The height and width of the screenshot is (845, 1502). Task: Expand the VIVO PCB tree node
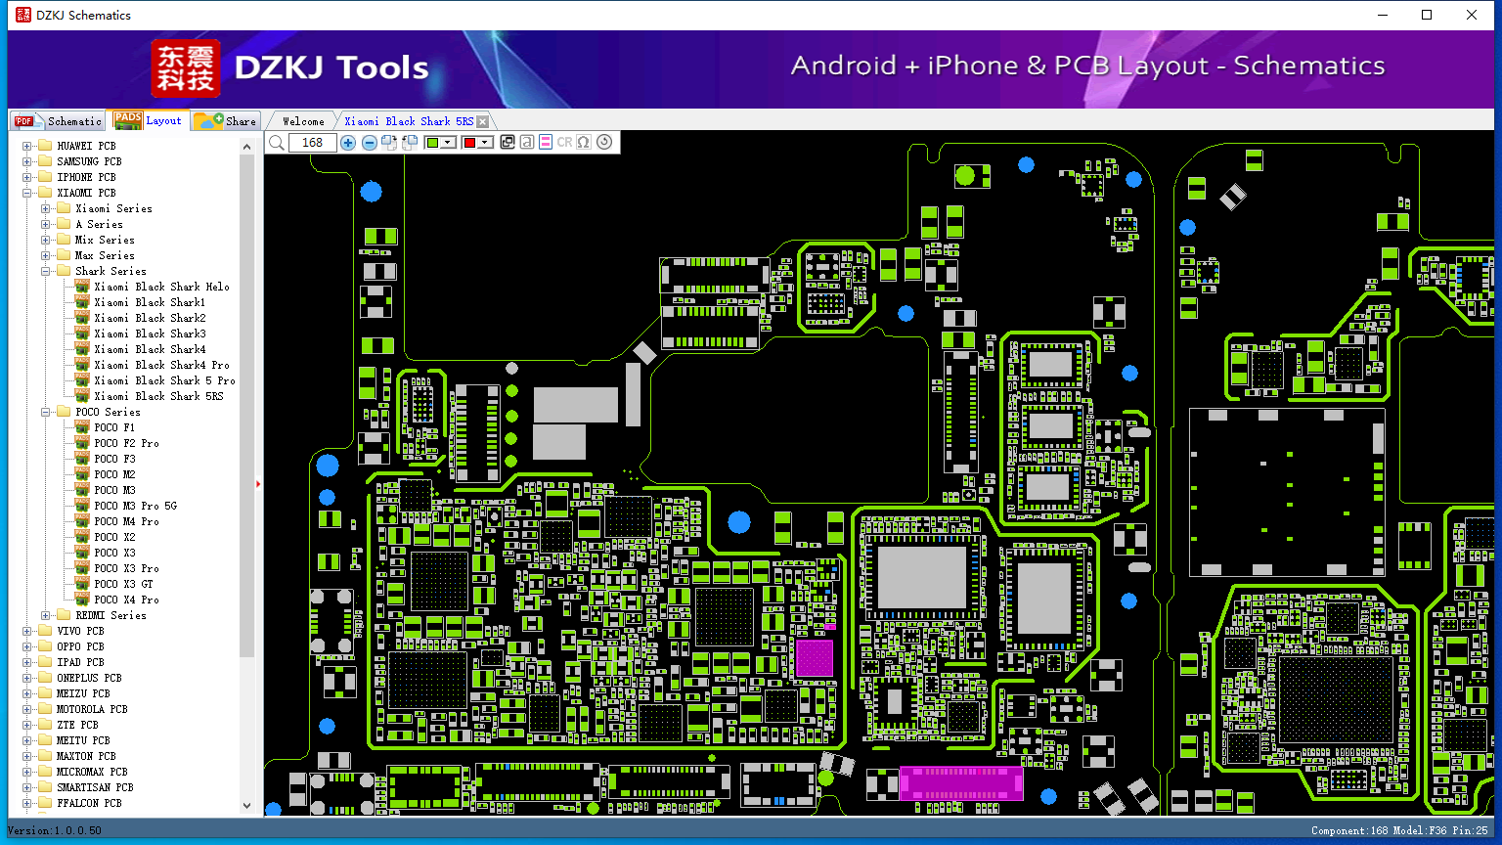[x=26, y=632]
